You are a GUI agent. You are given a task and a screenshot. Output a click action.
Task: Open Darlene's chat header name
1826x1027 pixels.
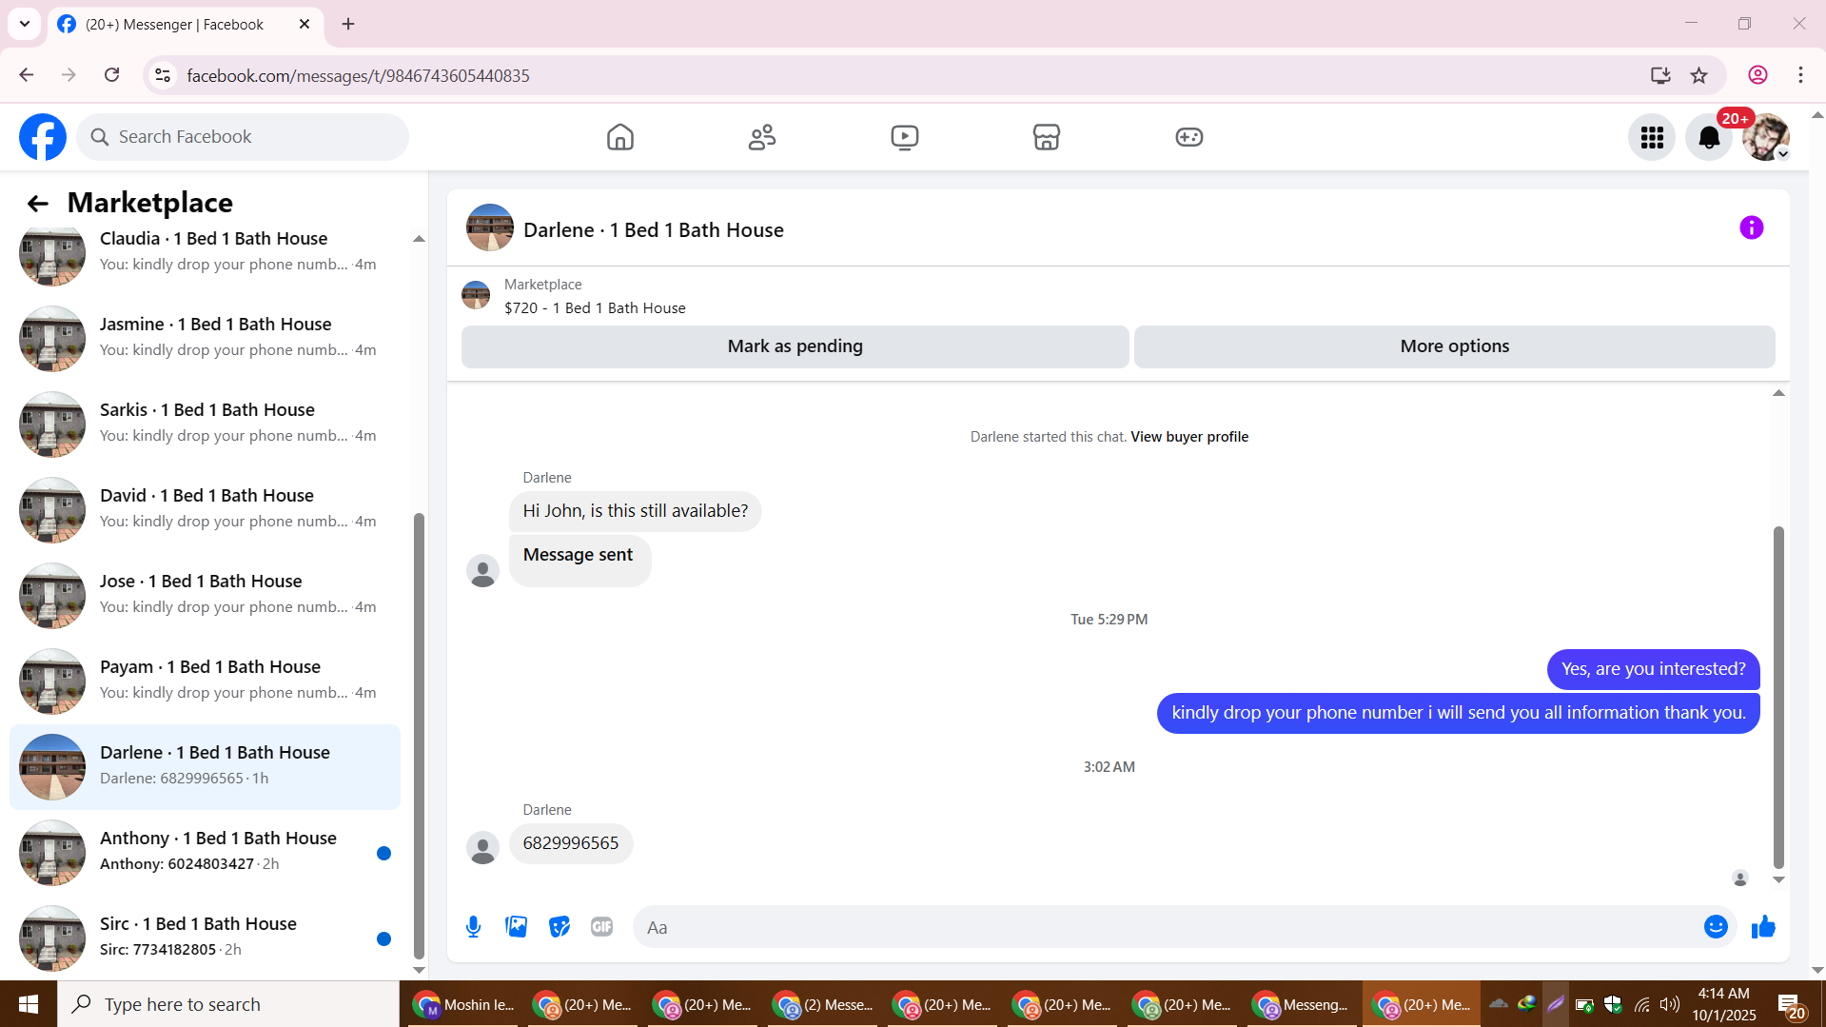click(x=654, y=230)
